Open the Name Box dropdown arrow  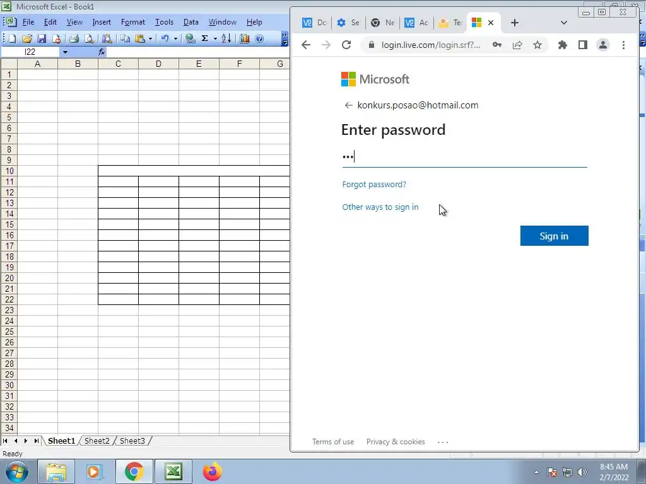pos(65,52)
